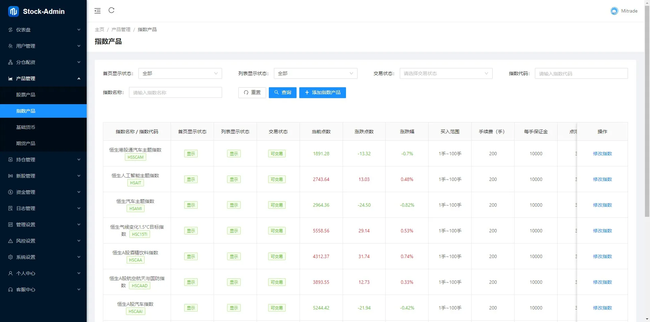
Task: Click the 添加指数产品 button
Action: click(x=322, y=93)
